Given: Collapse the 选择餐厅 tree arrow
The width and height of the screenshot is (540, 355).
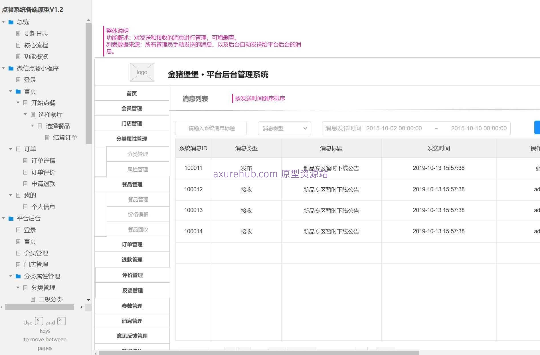Looking at the screenshot, I should (x=25, y=114).
